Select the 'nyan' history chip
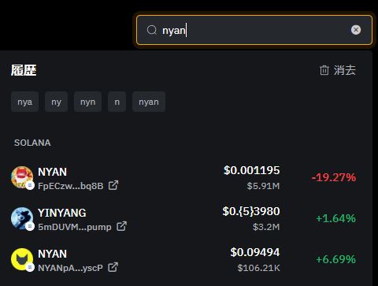 pyautogui.click(x=149, y=102)
